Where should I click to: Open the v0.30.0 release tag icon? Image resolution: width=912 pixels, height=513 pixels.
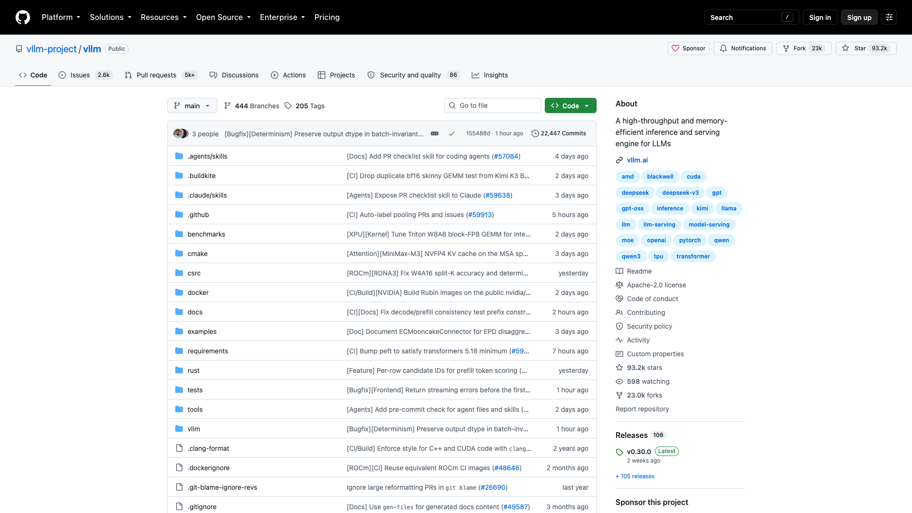pyautogui.click(x=619, y=452)
